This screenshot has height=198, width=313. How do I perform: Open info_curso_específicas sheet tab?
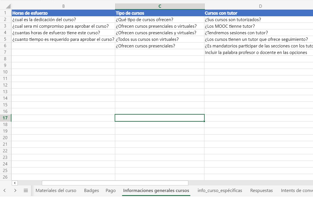tap(220, 191)
